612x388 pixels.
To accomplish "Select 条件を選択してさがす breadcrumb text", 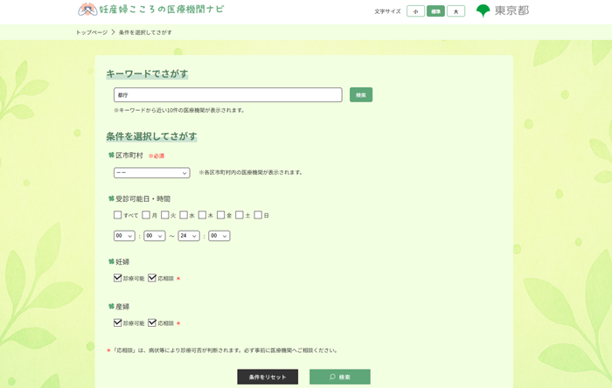I will (145, 32).
